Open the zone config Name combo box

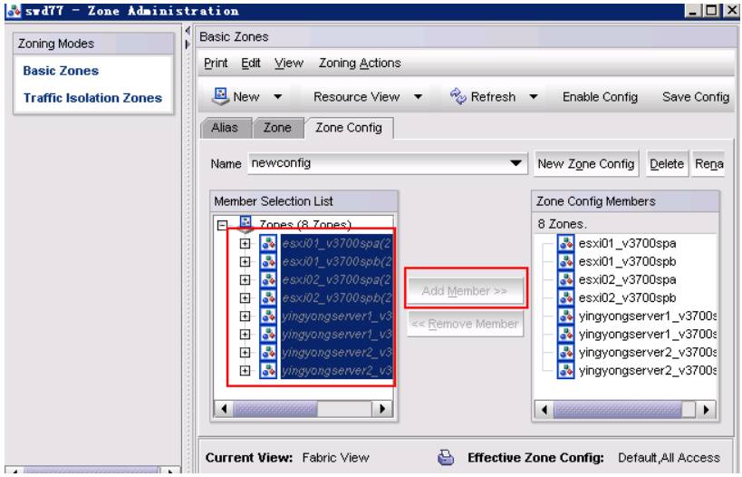pyautogui.click(x=387, y=163)
